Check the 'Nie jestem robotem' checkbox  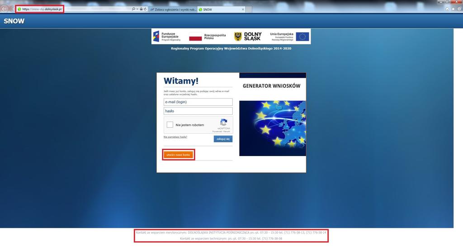(170, 125)
